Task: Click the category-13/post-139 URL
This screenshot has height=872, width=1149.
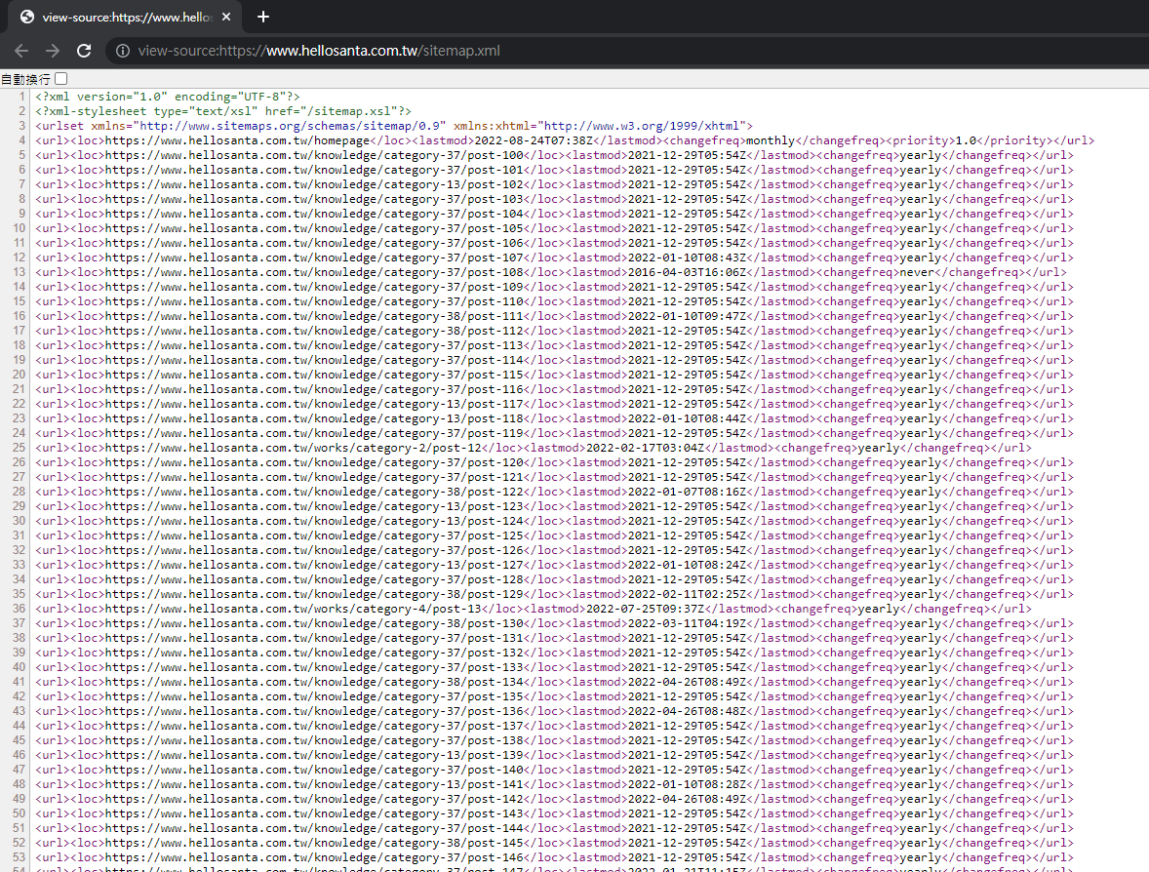Action: click(314, 756)
